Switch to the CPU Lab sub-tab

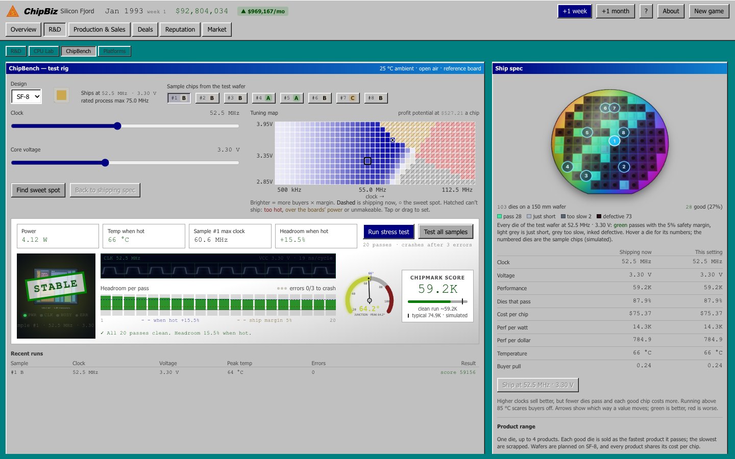(43, 51)
